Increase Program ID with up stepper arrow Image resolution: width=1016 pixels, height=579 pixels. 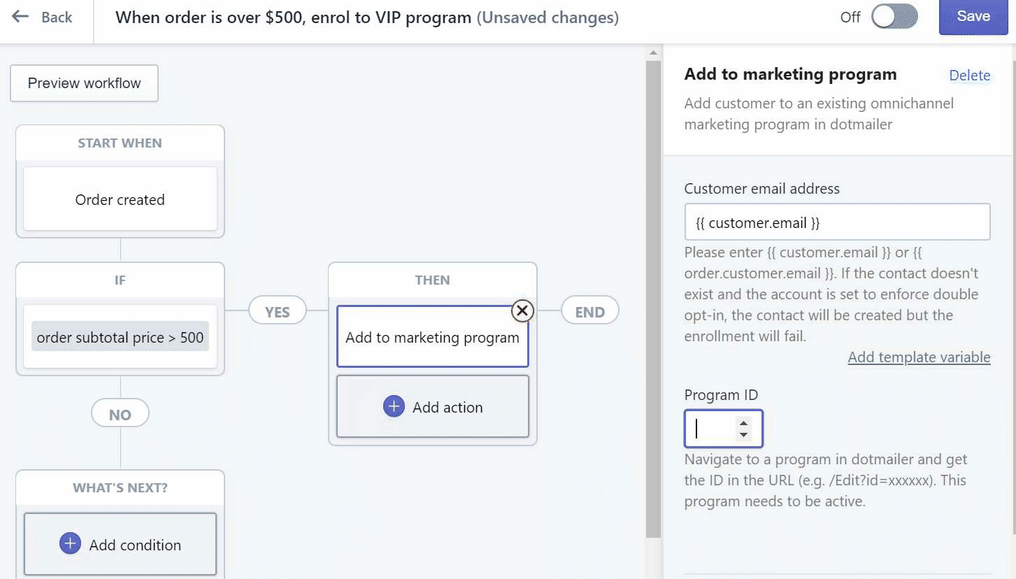click(744, 422)
